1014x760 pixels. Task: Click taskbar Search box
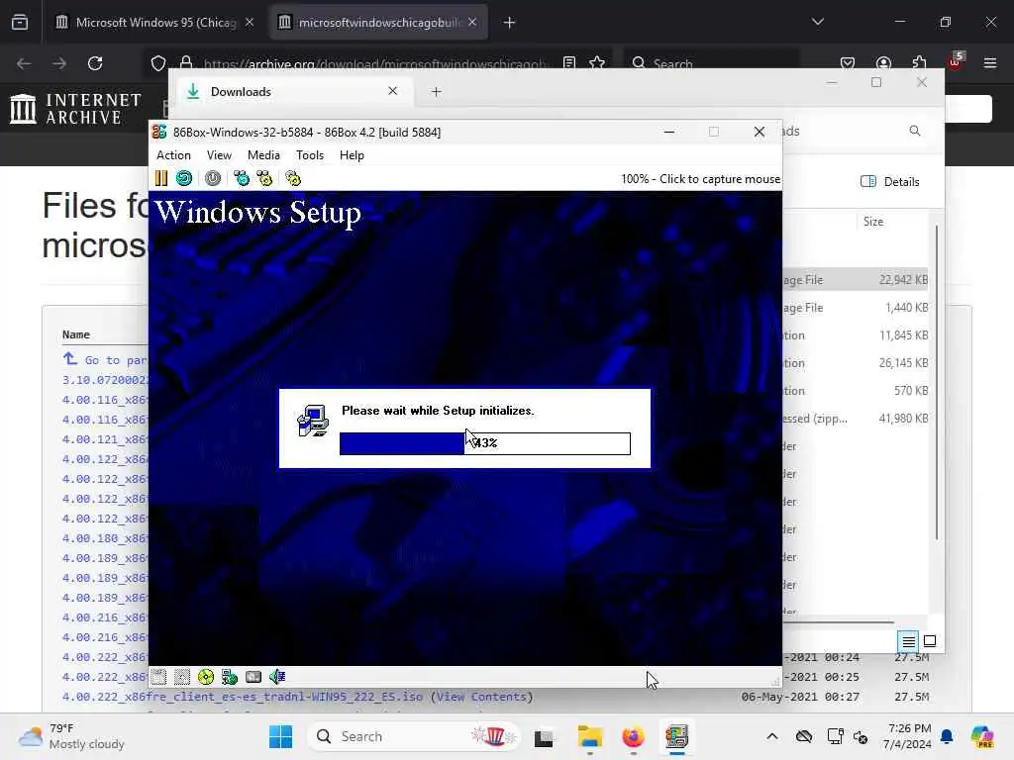pyautogui.click(x=414, y=736)
